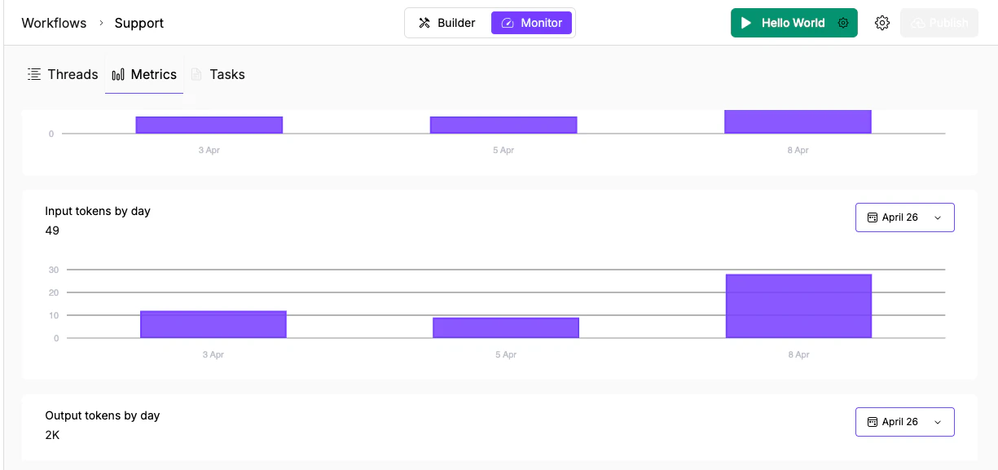Switch to Monitor view

tap(532, 22)
